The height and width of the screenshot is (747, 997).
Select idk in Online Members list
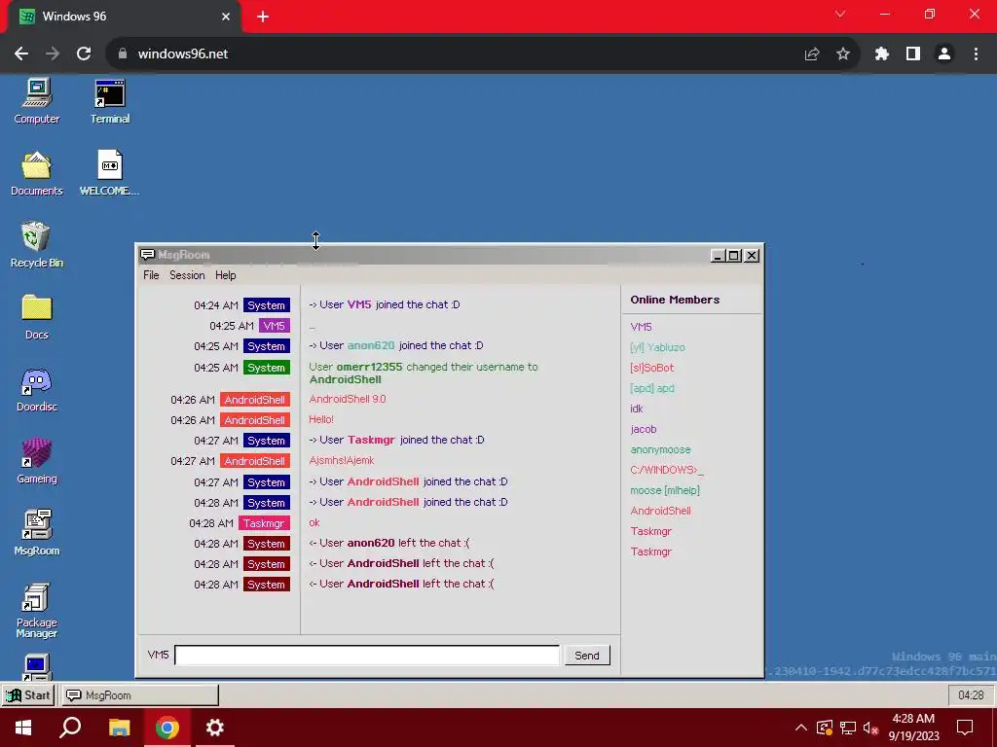(x=637, y=409)
